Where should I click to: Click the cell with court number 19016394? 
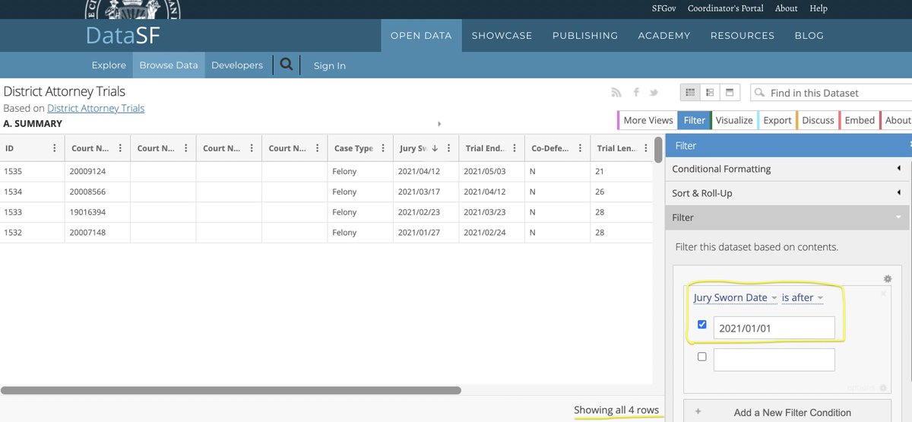click(97, 212)
